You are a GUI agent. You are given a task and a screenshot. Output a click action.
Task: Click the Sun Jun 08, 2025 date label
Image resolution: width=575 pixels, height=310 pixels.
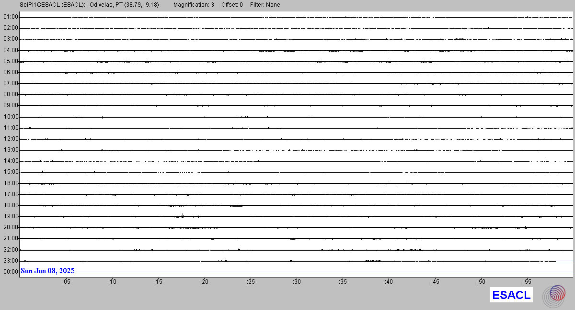tap(47, 271)
